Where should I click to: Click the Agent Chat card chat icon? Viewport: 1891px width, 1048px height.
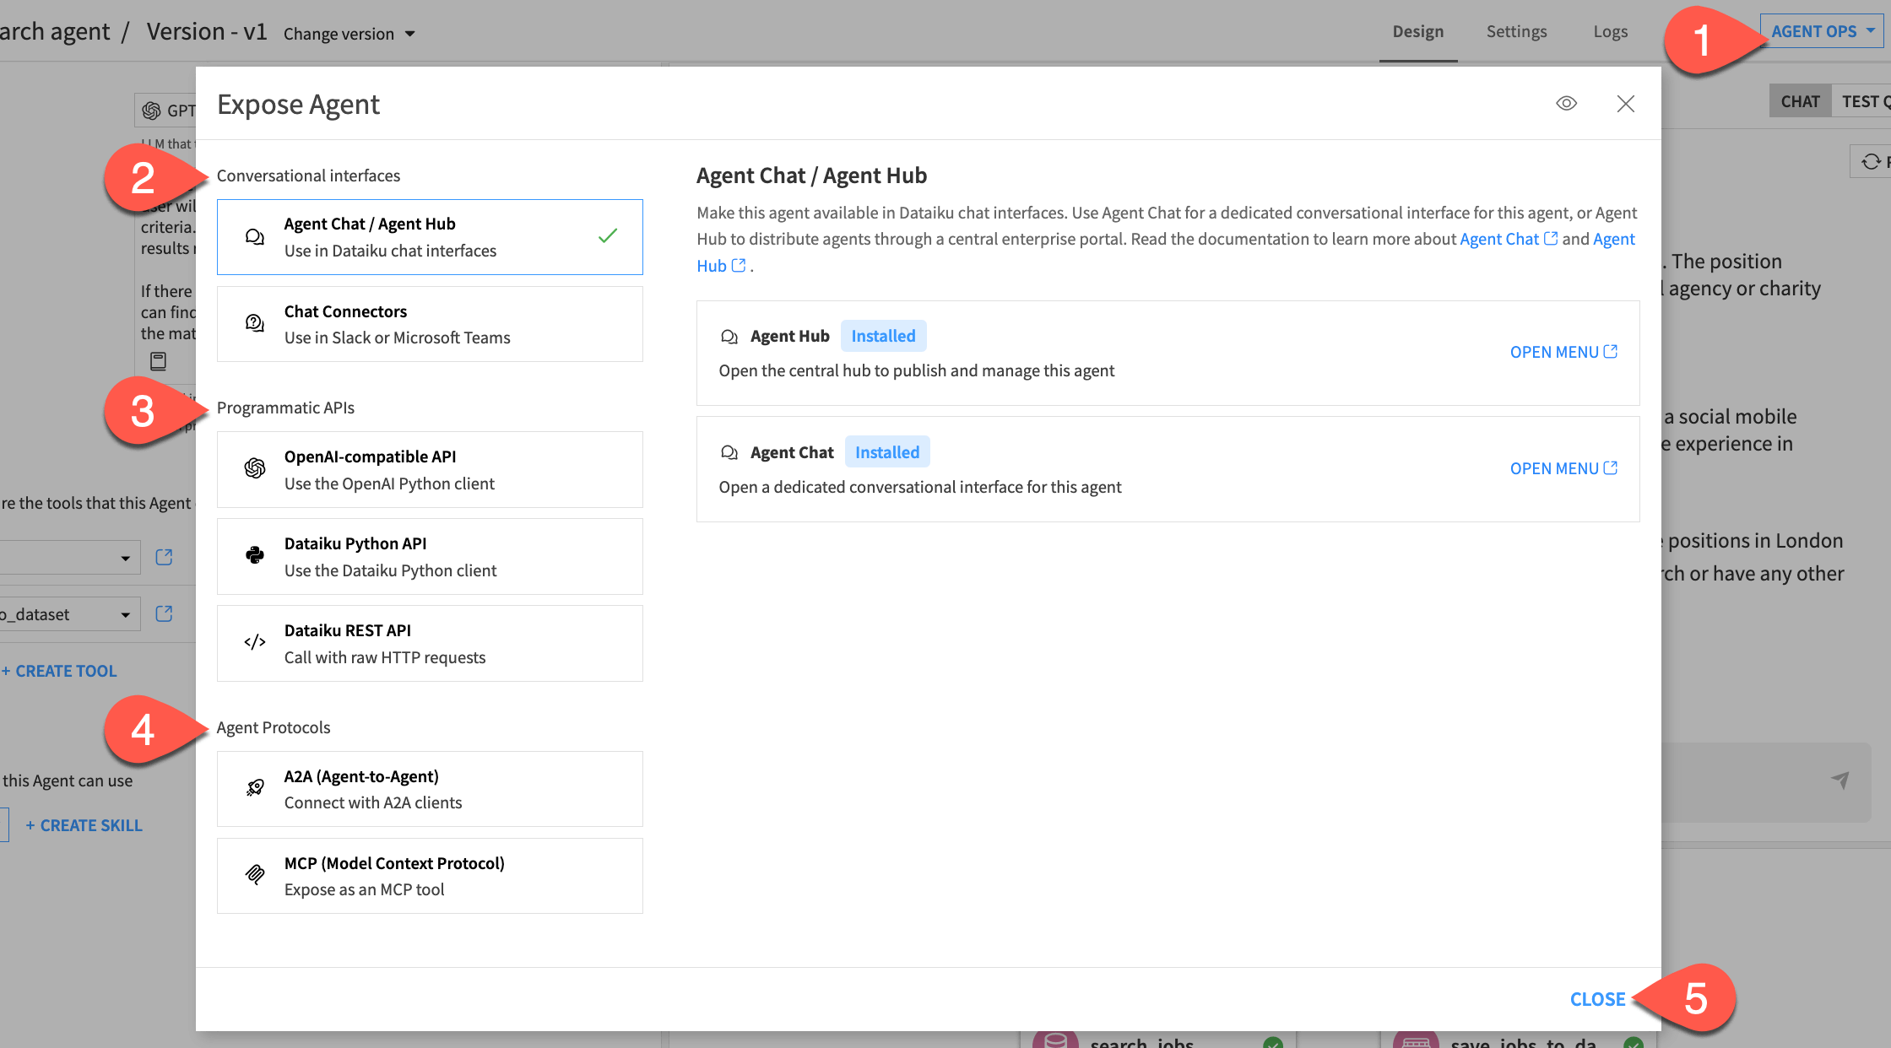(729, 453)
